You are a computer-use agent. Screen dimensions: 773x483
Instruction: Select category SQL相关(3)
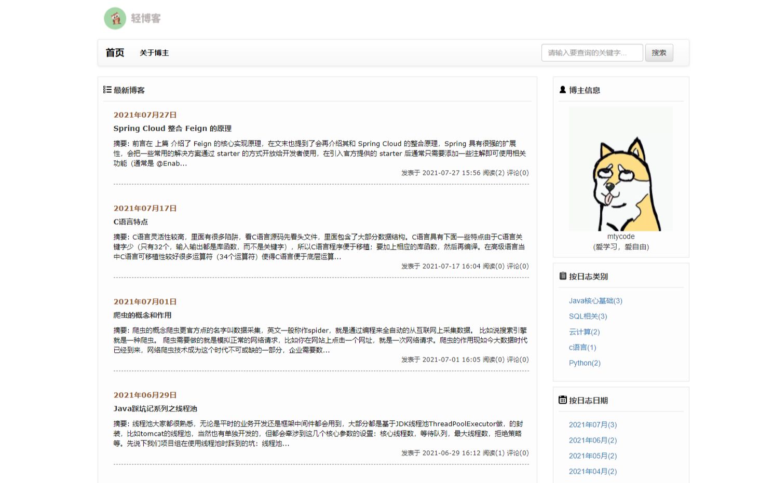pyautogui.click(x=588, y=316)
